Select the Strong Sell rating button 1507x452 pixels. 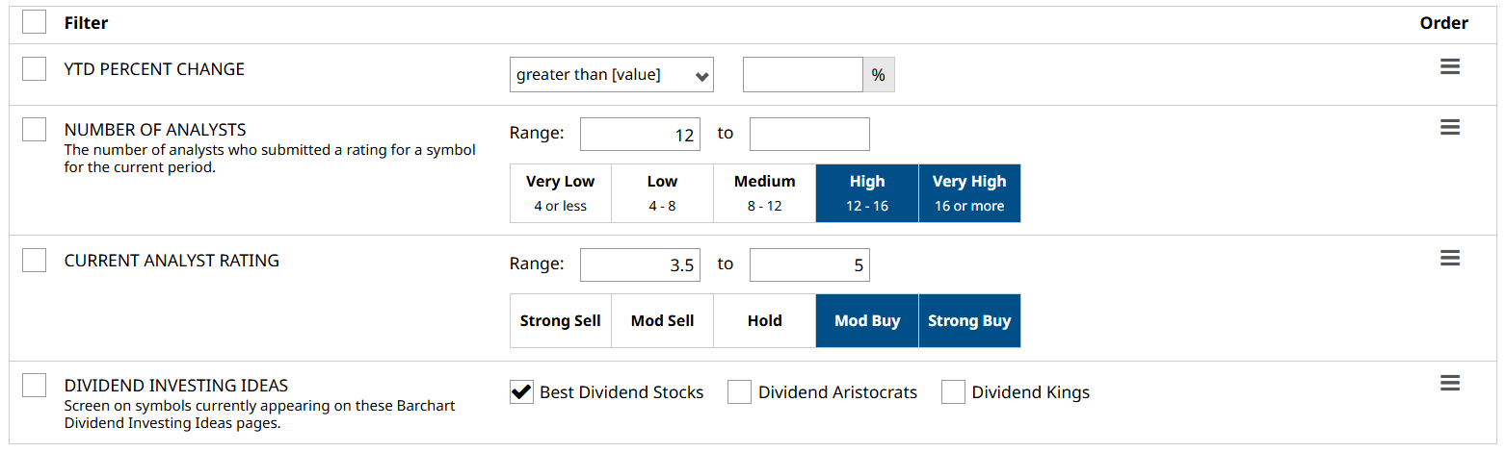[x=560, y=320]
